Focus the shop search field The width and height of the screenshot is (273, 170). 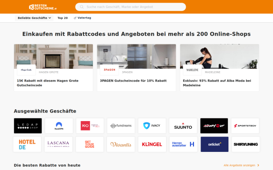(131, 7)
